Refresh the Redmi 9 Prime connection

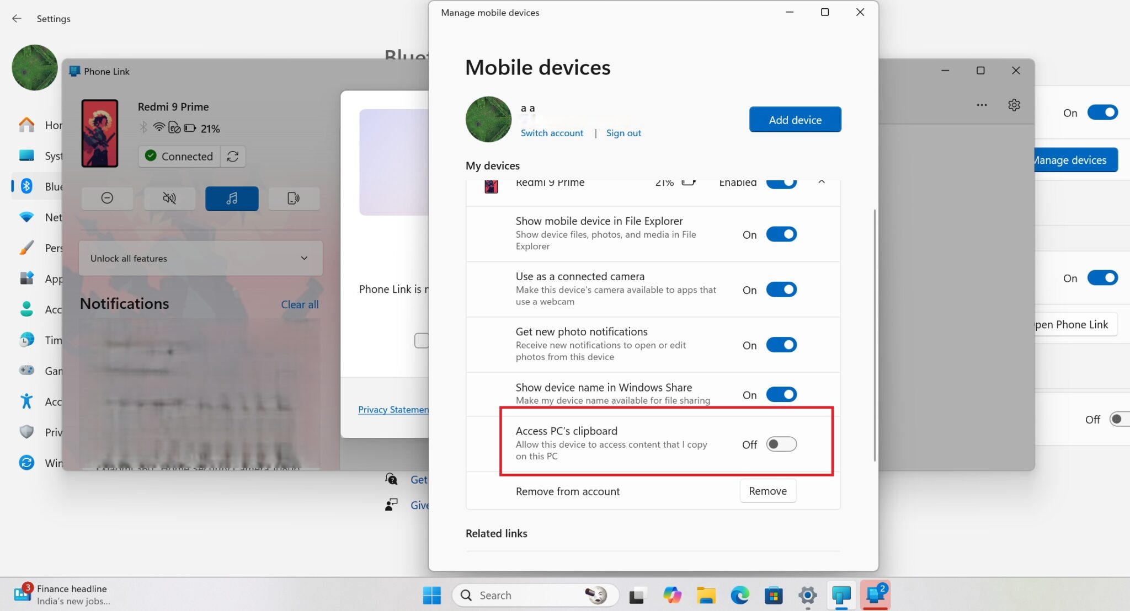click(x=233, y=156)
